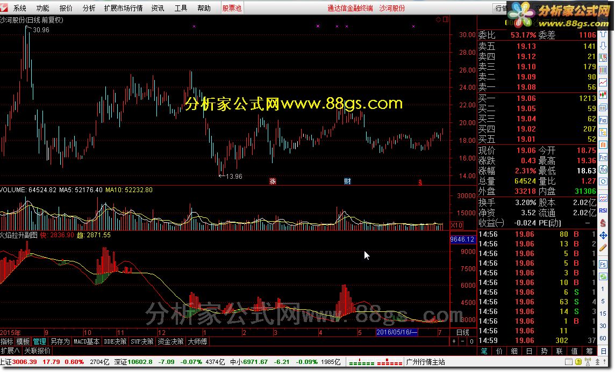
Task: Open the '分析' menu
Action: pyautogui.click(x=89, y=8)
